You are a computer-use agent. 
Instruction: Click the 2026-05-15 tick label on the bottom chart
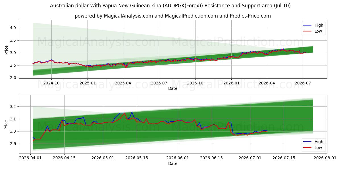point(137,158)
